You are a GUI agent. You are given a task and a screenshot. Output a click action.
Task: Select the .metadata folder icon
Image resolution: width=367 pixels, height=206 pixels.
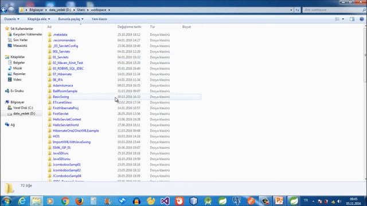[x=50, y=34]
